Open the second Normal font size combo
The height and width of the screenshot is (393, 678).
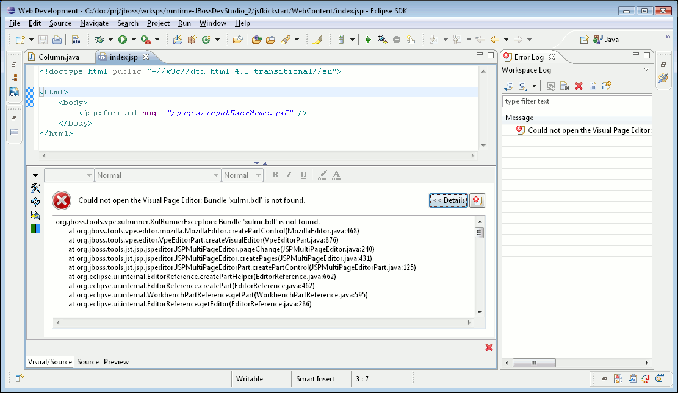coord(242,175)
